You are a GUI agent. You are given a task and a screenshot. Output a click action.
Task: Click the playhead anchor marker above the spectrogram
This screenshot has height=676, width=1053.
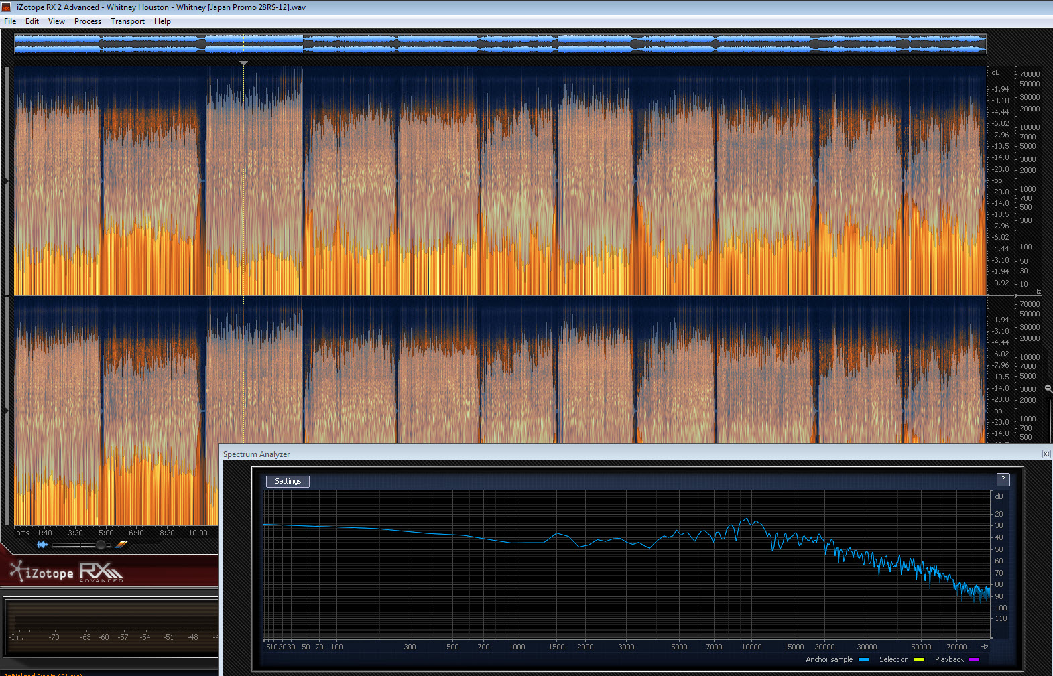(243, 63)
